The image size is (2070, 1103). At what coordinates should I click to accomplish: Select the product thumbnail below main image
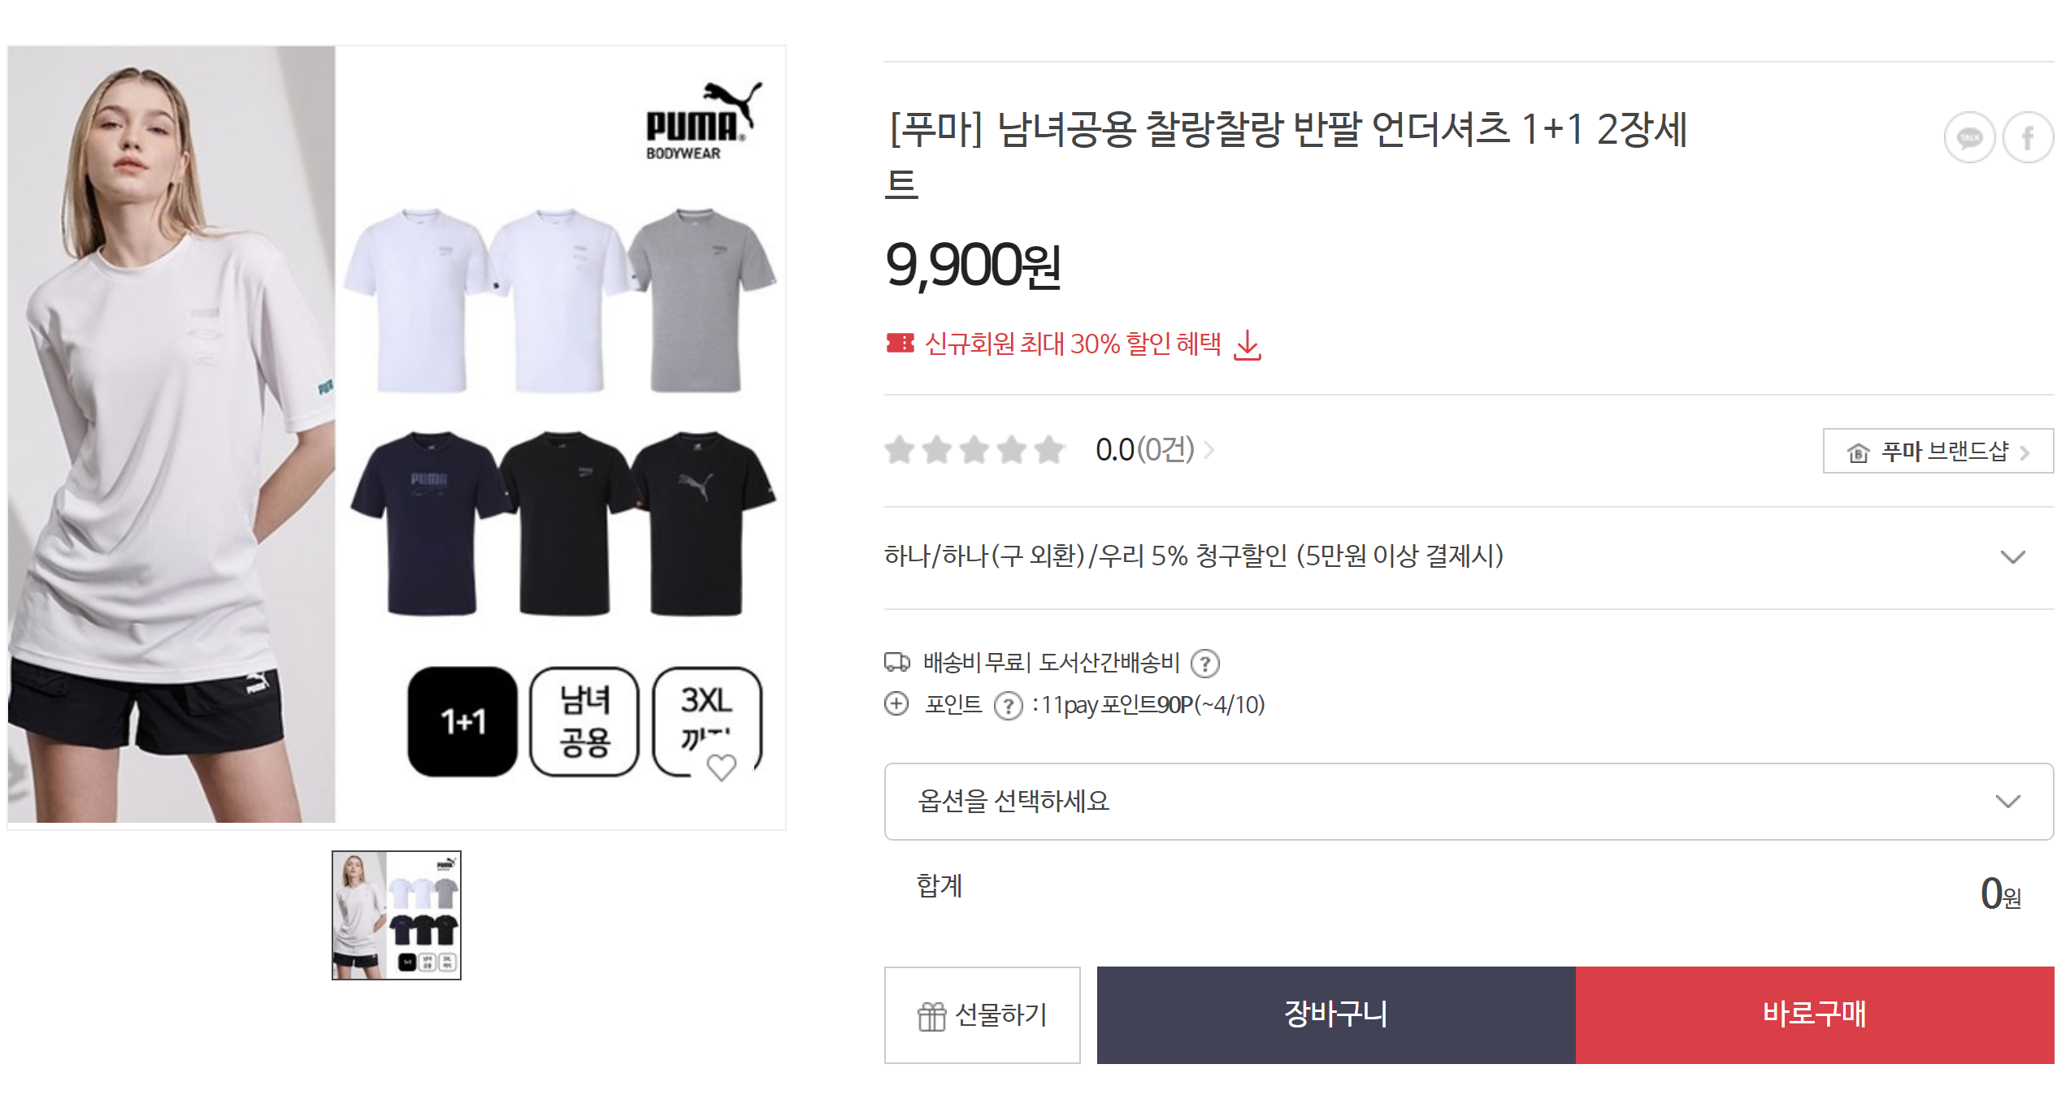[x=397, y=915]
